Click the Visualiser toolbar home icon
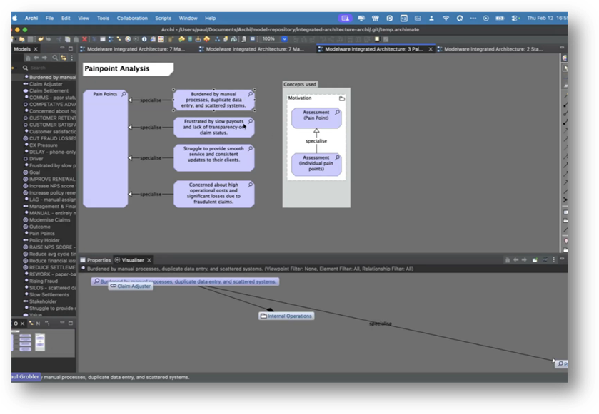 (x=508, y=259)
